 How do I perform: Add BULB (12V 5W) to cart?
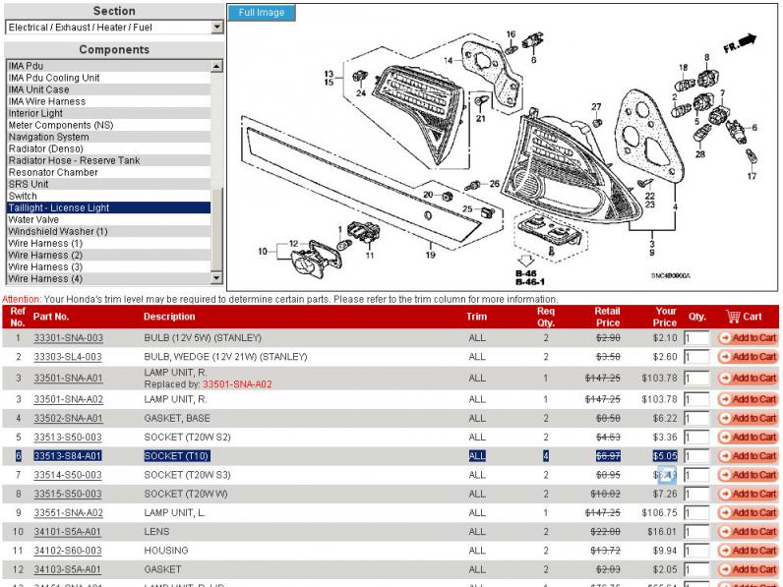[748, 338]
